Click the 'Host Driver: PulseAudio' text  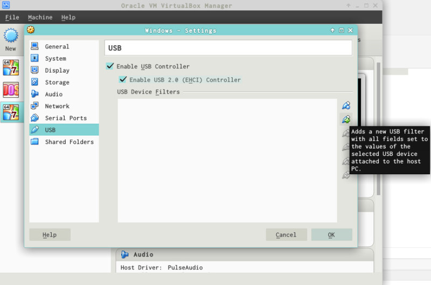pyautogui.click(x=162, y=267)
